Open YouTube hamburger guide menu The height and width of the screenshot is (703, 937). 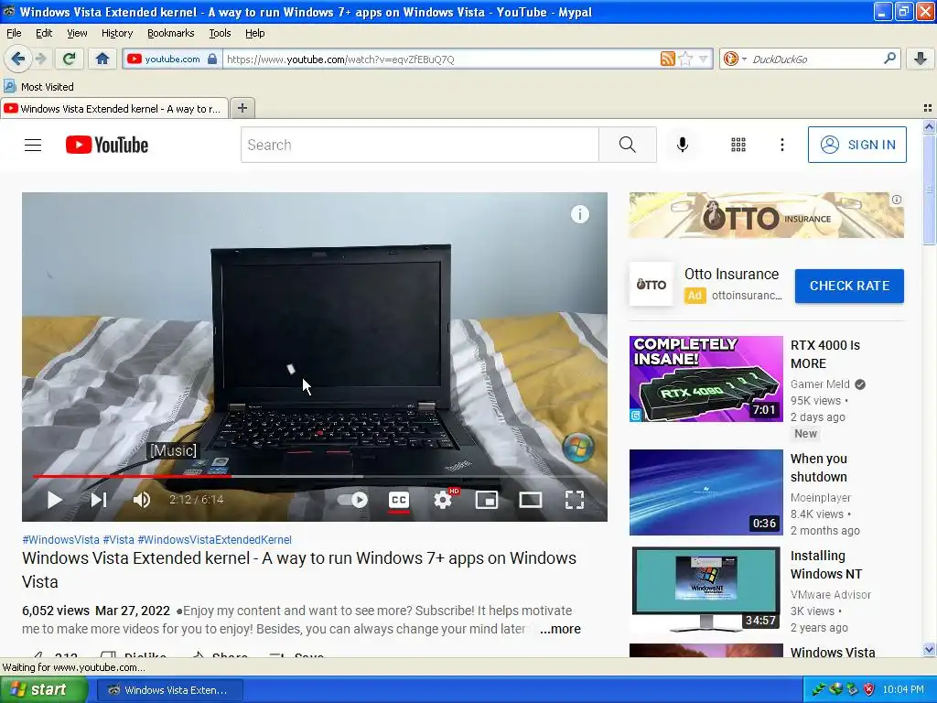pos(33,145)
